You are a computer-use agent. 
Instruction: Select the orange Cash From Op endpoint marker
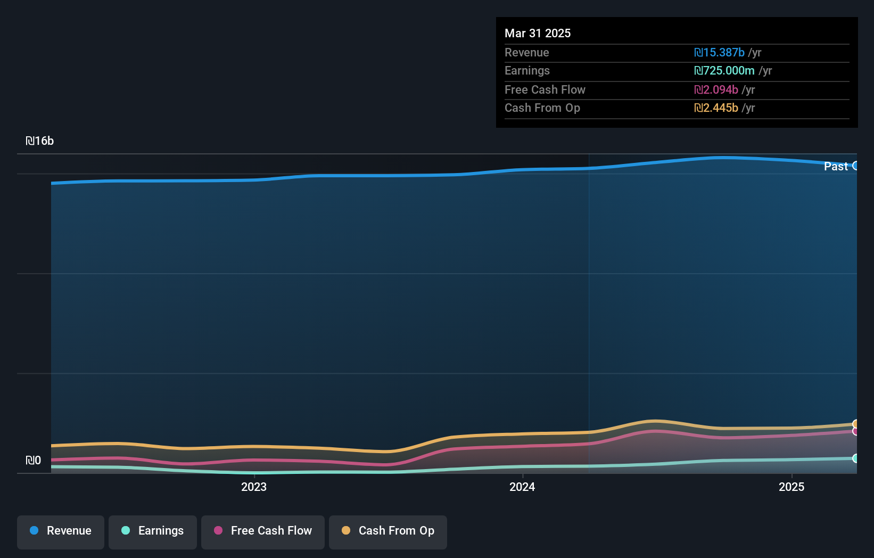coord(855,424)
